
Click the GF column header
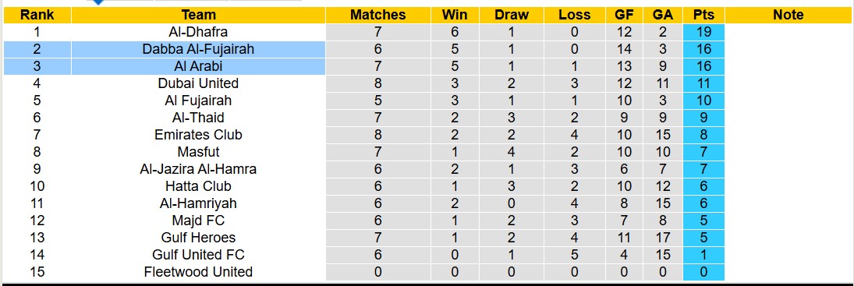[x=624, y=15]
